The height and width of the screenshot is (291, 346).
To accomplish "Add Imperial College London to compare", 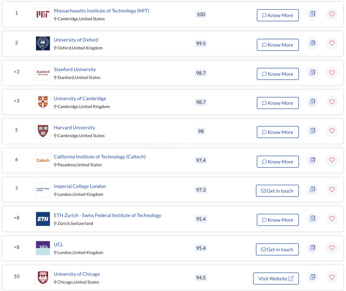I will pos(312,189).
